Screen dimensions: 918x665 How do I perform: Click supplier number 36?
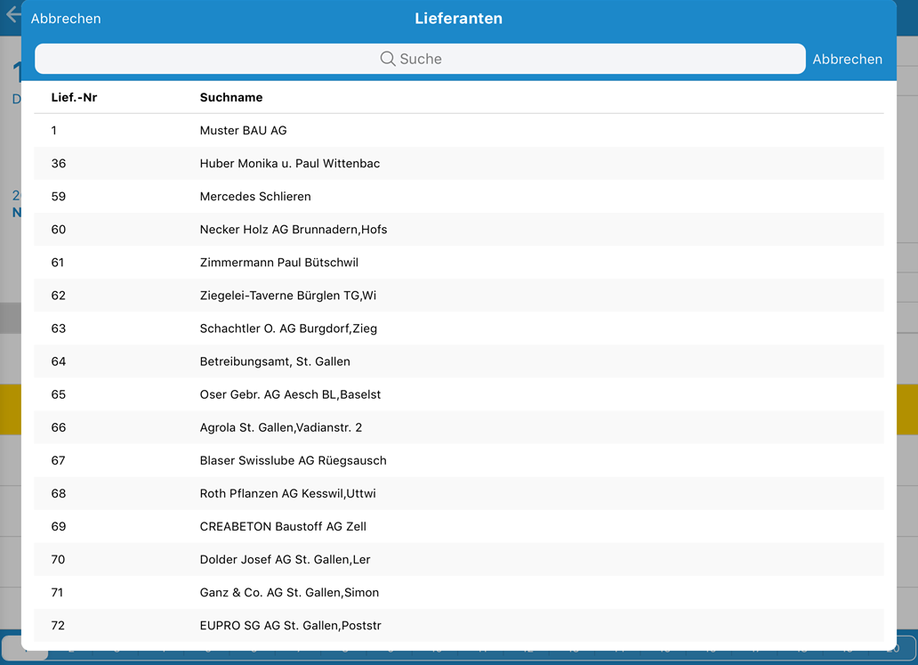(x=59, y=164)
